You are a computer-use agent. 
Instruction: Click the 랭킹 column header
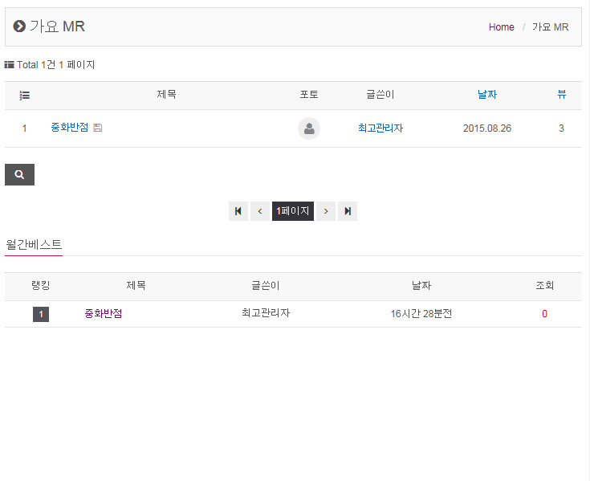click(x=41, y=285)
